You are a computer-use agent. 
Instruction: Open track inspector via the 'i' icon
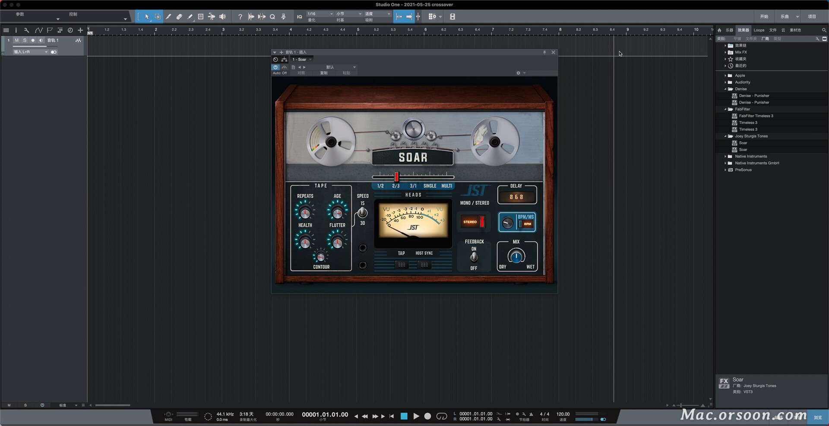point(16,30)
